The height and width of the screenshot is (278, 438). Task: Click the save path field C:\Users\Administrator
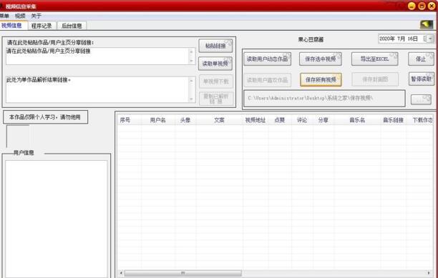324,98
